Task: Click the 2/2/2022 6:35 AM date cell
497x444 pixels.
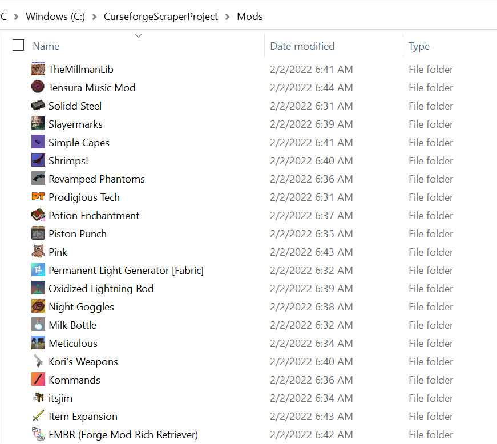Action: tap(311, 234)
